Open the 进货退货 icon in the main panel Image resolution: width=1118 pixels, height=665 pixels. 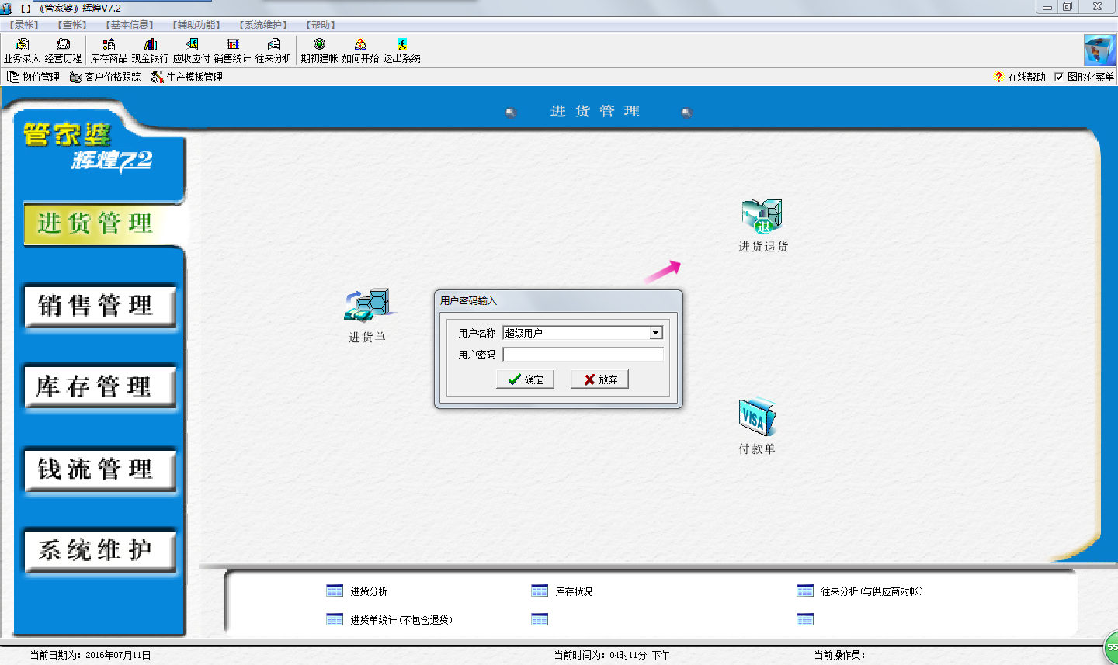(763, 225)
